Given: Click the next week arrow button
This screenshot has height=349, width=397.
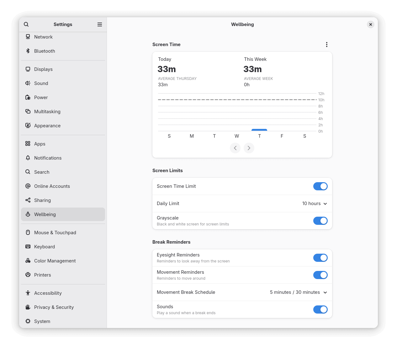Looking at the screenshot, I should click(x=249, y=148).
